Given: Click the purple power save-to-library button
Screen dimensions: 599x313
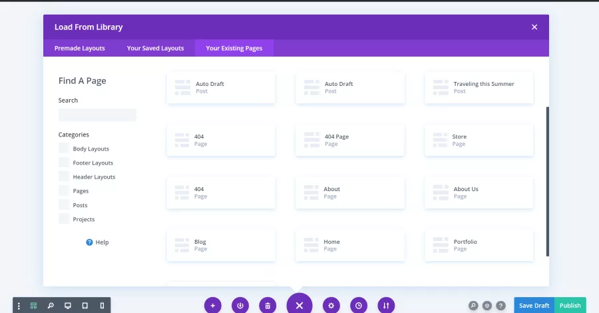Looking at the screenshot, I should [x=240, y=306].
